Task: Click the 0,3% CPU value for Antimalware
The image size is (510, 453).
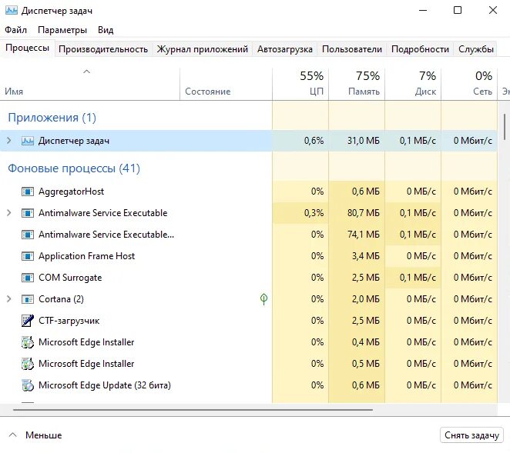Action: (314, 213)
